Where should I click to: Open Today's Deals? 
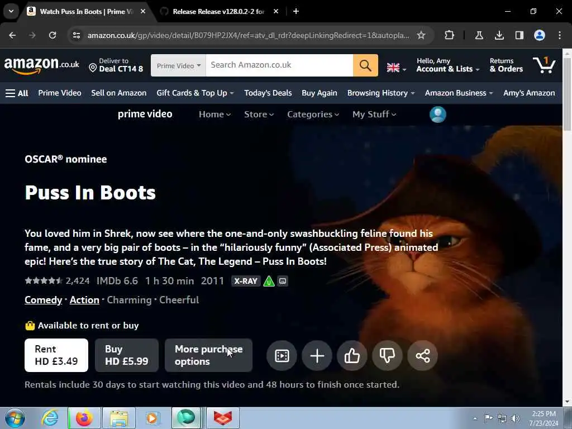pyautogui.click(x=268, y=93)
